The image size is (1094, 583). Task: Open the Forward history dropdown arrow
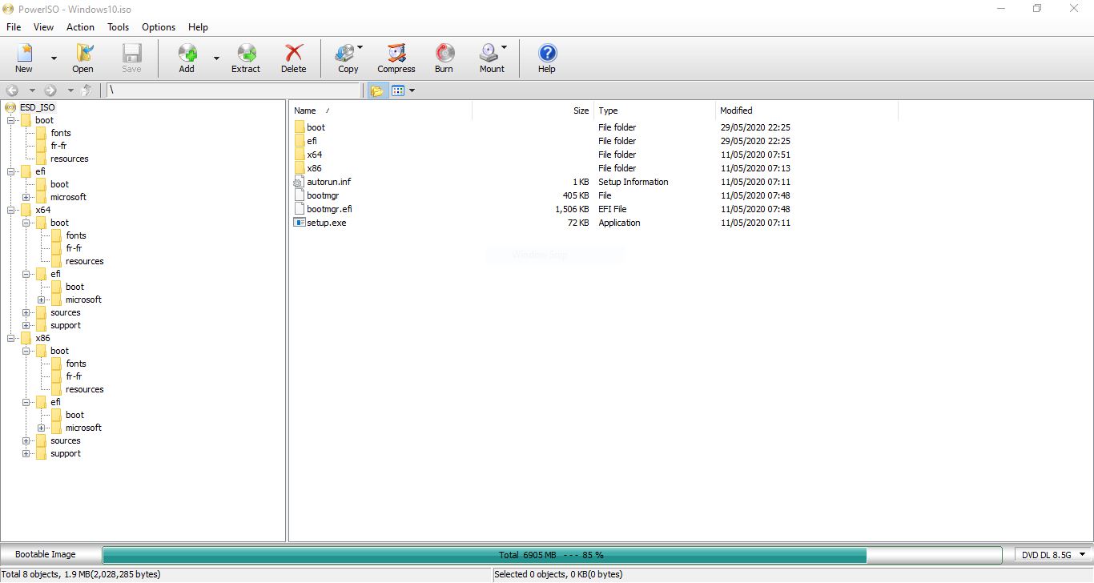(70, 90)
